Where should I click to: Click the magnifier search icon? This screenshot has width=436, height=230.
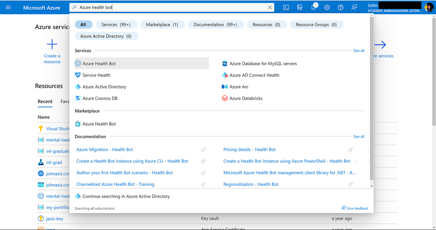74,7
